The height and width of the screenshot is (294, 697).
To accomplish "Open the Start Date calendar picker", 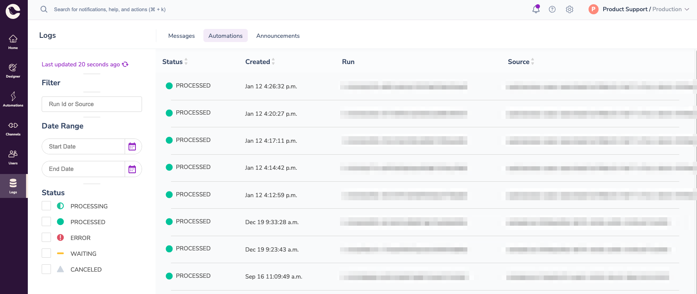I will coord(132,147).
